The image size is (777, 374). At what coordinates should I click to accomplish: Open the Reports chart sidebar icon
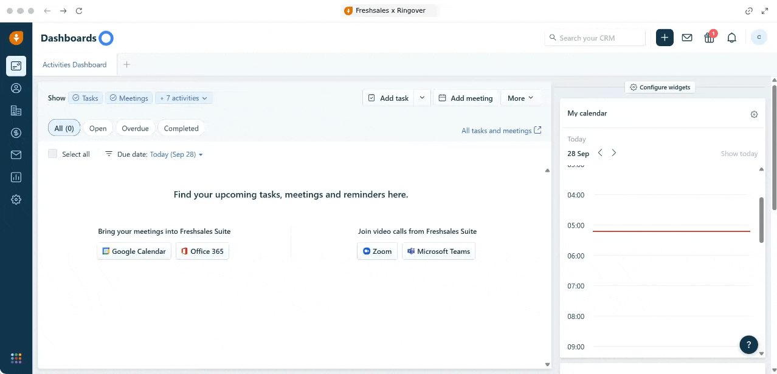(x=16, y=177)
